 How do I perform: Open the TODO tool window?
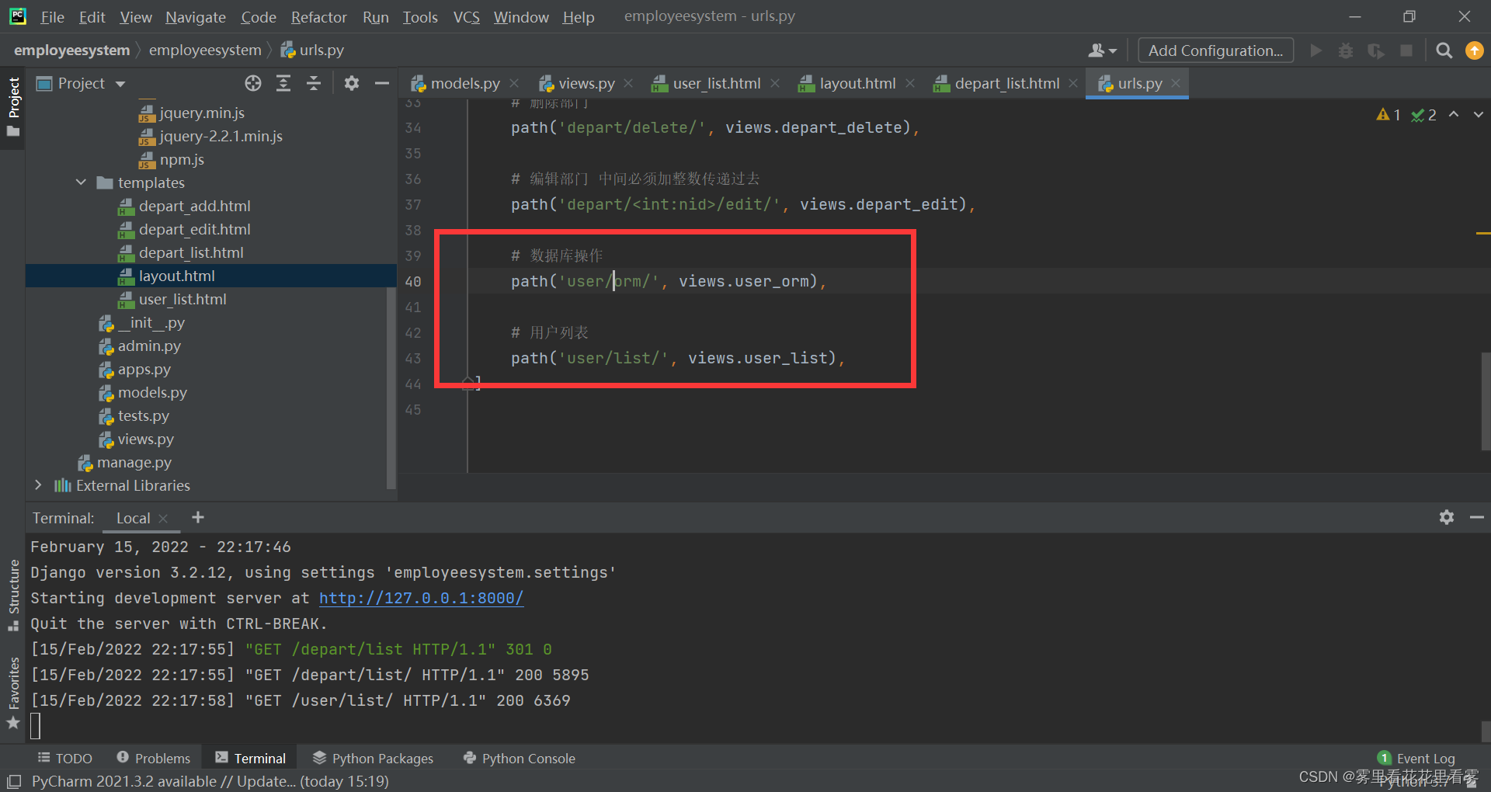pyautogui.click(x=65, y=758)
